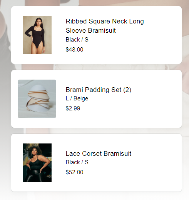Open the Brami Padding Set product image
This screenshot has width=189, height=200.
click(37, 99)
